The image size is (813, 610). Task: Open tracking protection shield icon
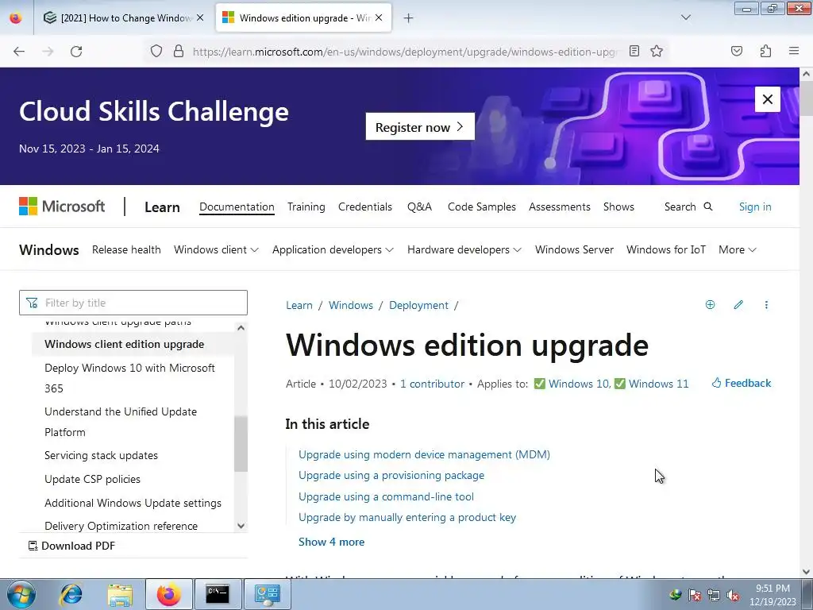pyautogui.click(x=156, y=52)
